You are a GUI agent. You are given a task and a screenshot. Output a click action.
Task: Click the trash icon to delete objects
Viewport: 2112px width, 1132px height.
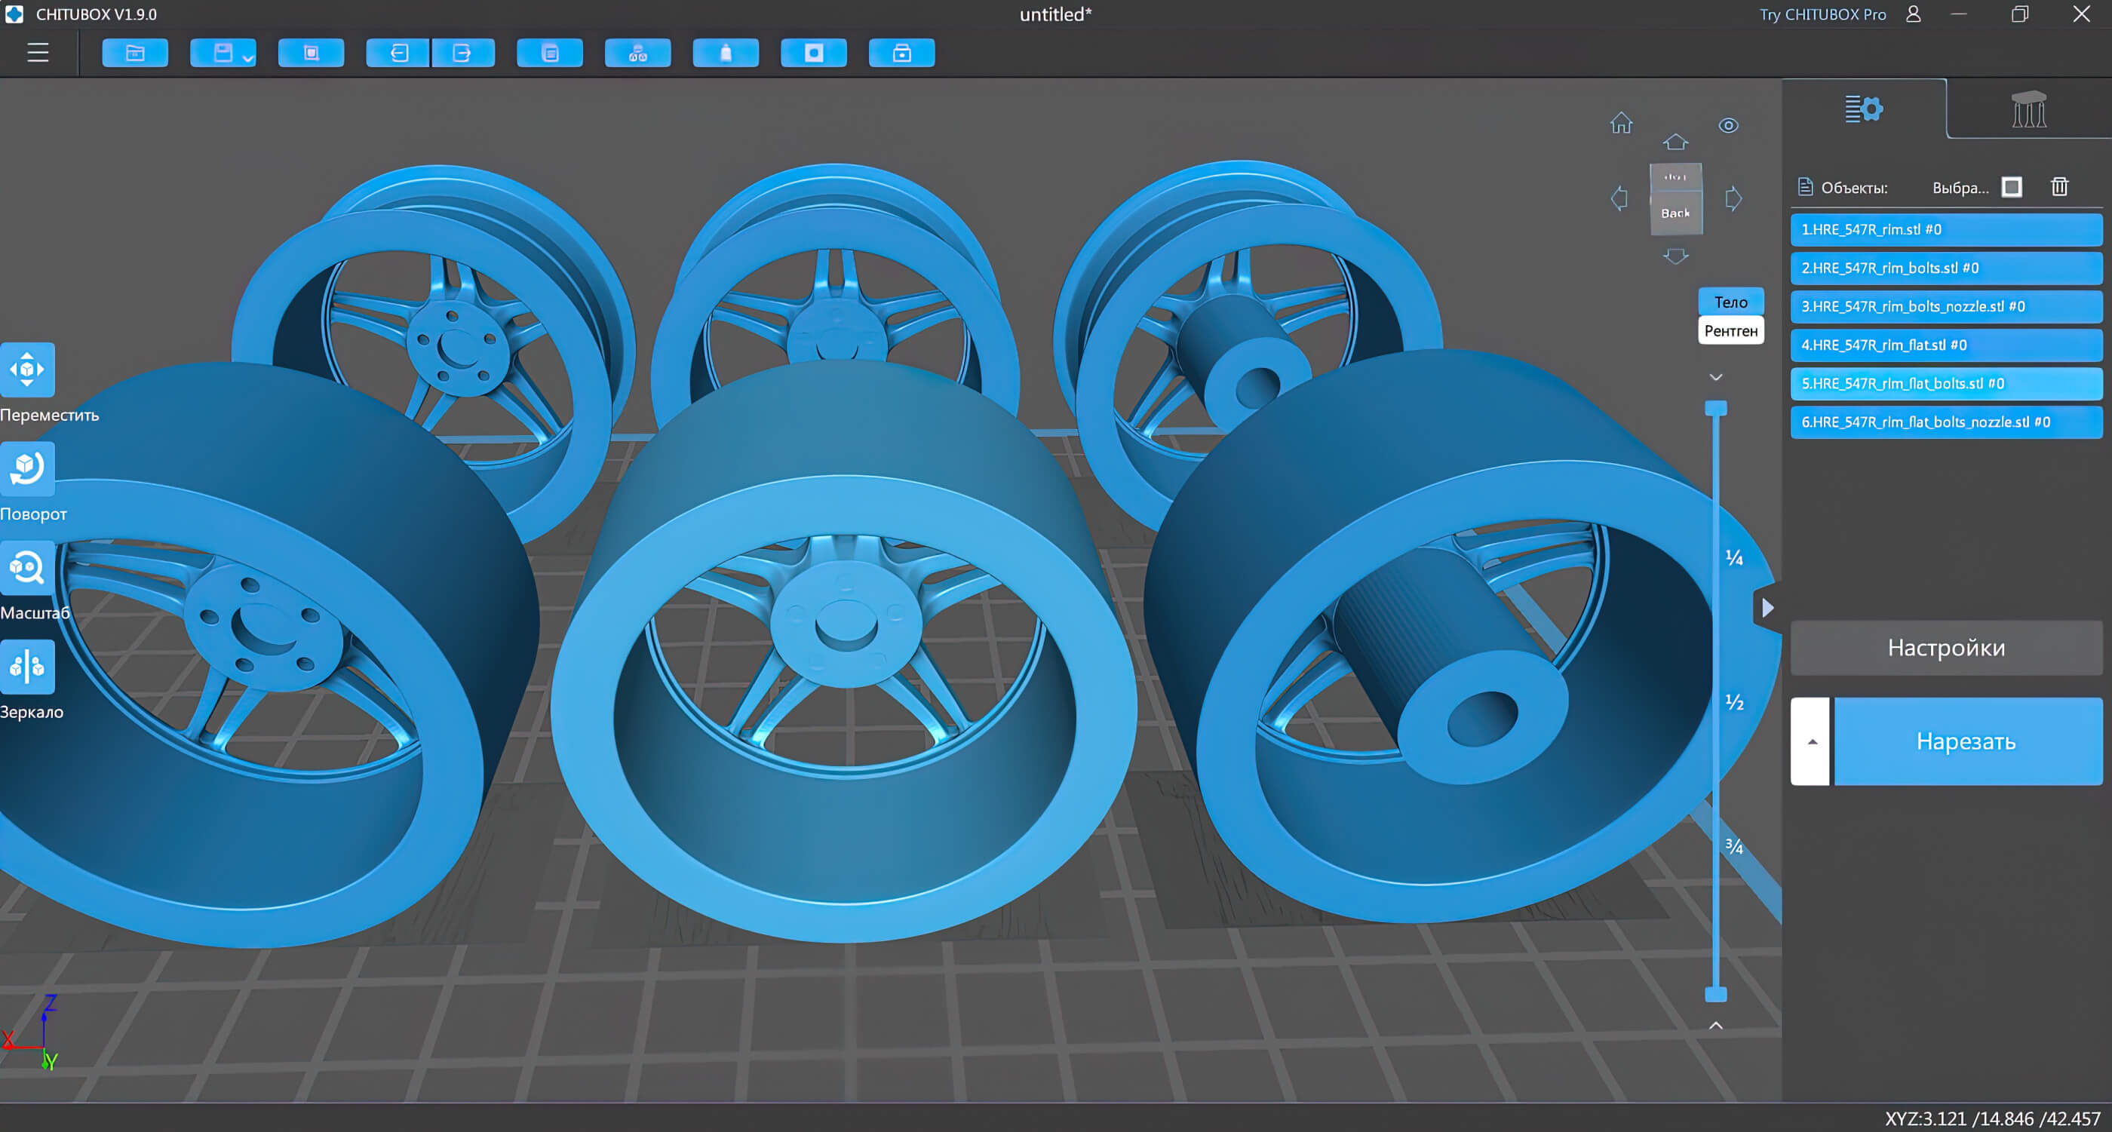pos(2059,187)
